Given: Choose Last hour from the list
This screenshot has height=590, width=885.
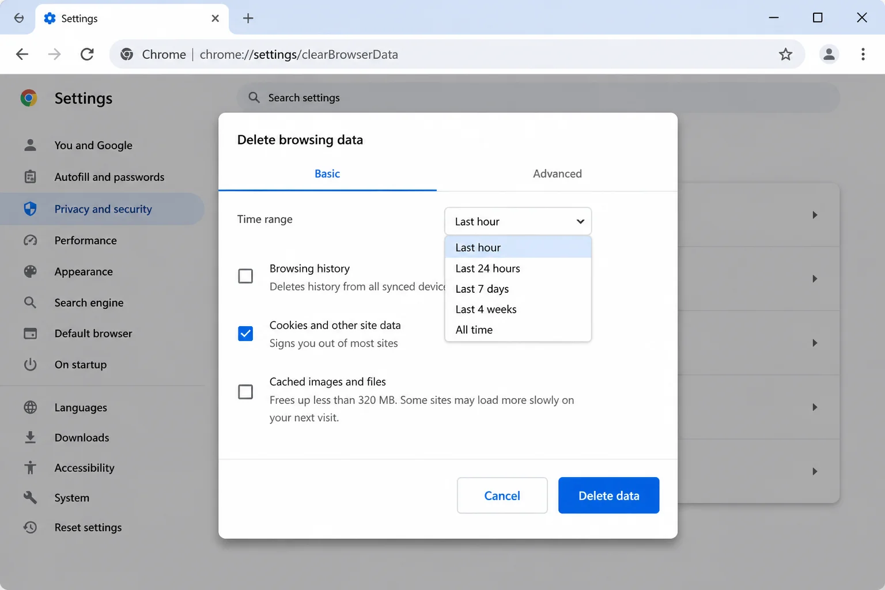Looking at the screenshot, I should pyautogui.click(x=518, y=247).
